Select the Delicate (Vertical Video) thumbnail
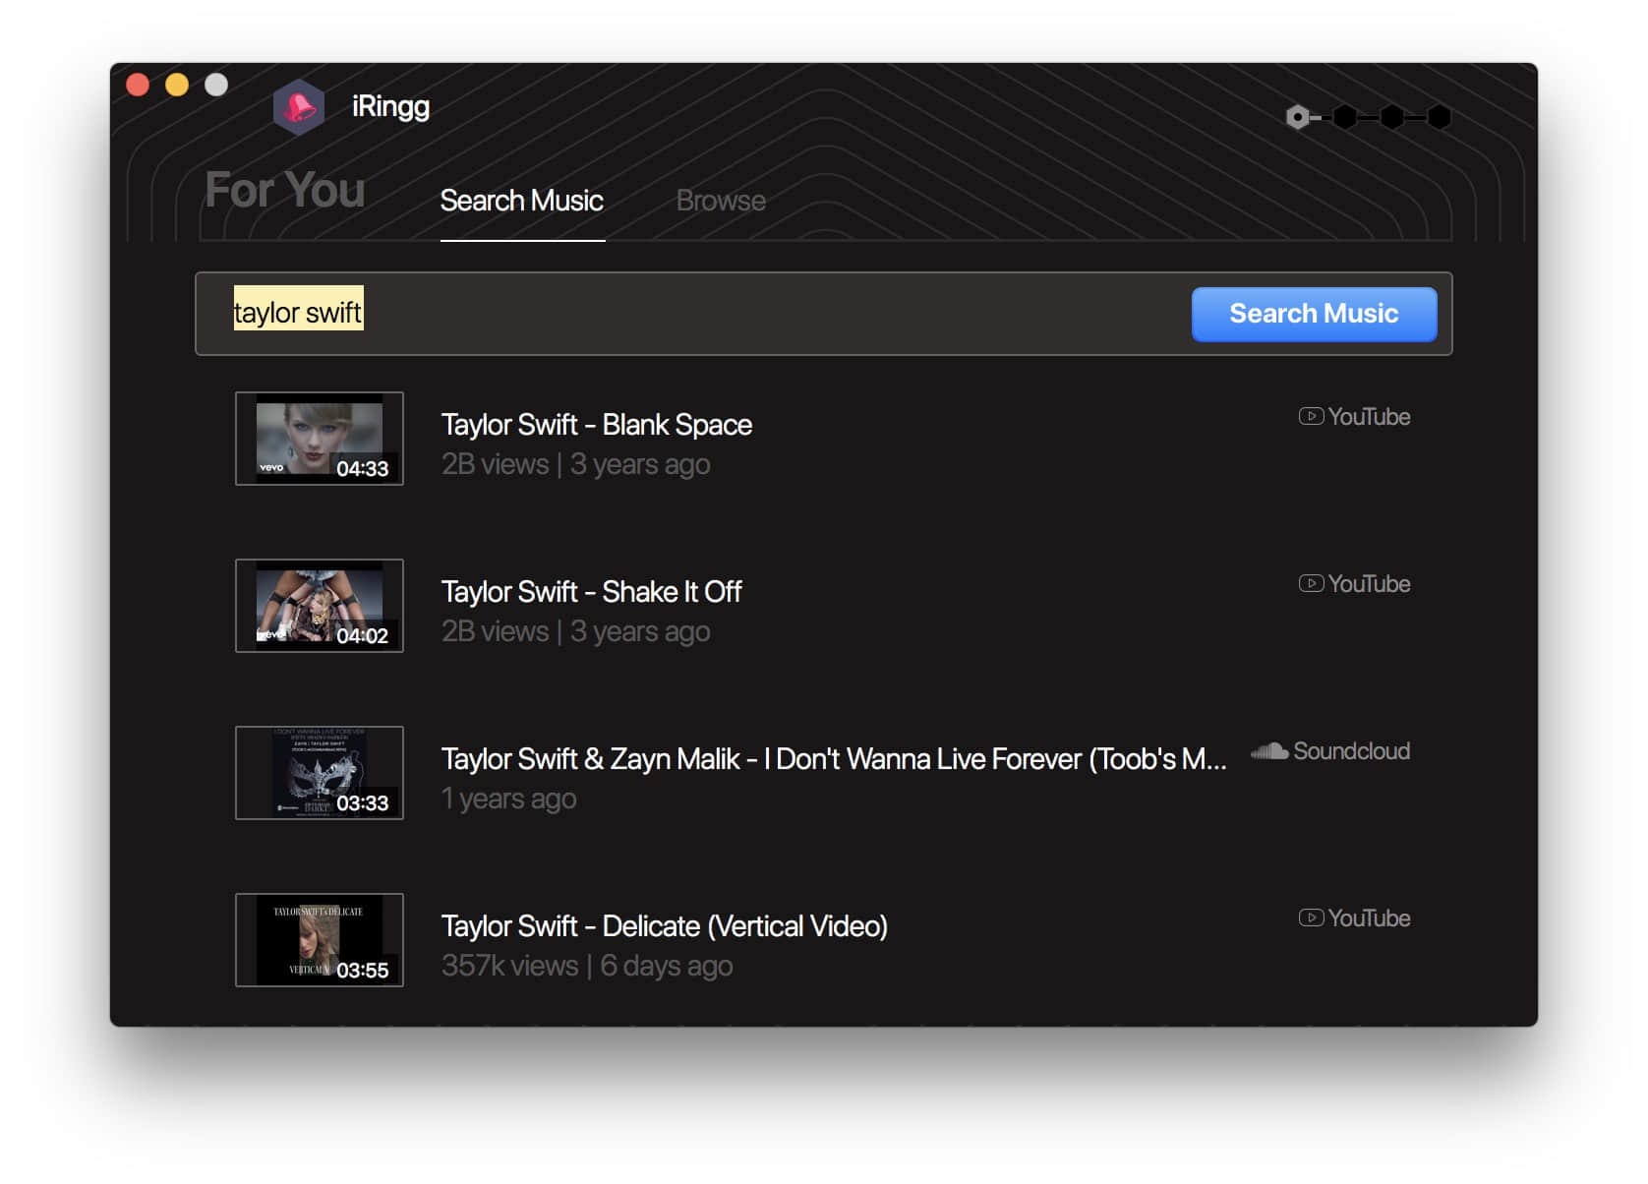 (x=320, y=940)
